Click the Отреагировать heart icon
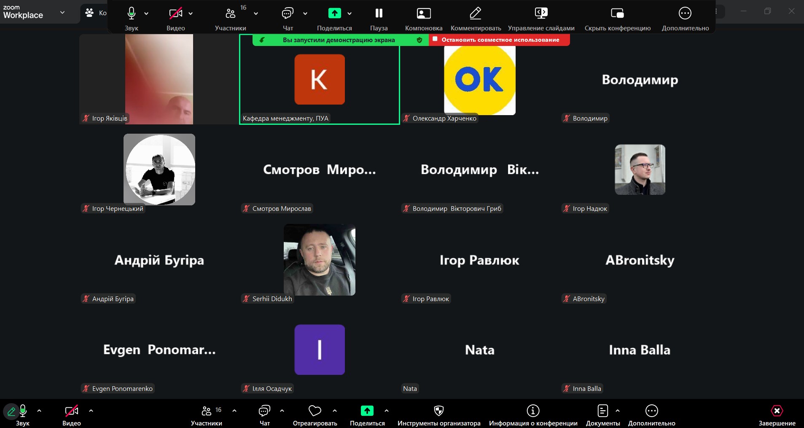Viewport: 804px width, 428px height. [315, 411]
